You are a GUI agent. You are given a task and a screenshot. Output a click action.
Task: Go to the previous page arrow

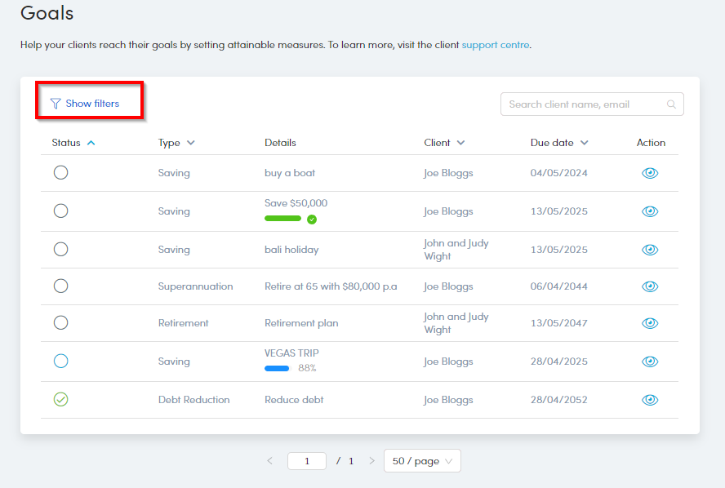[270, 461]
